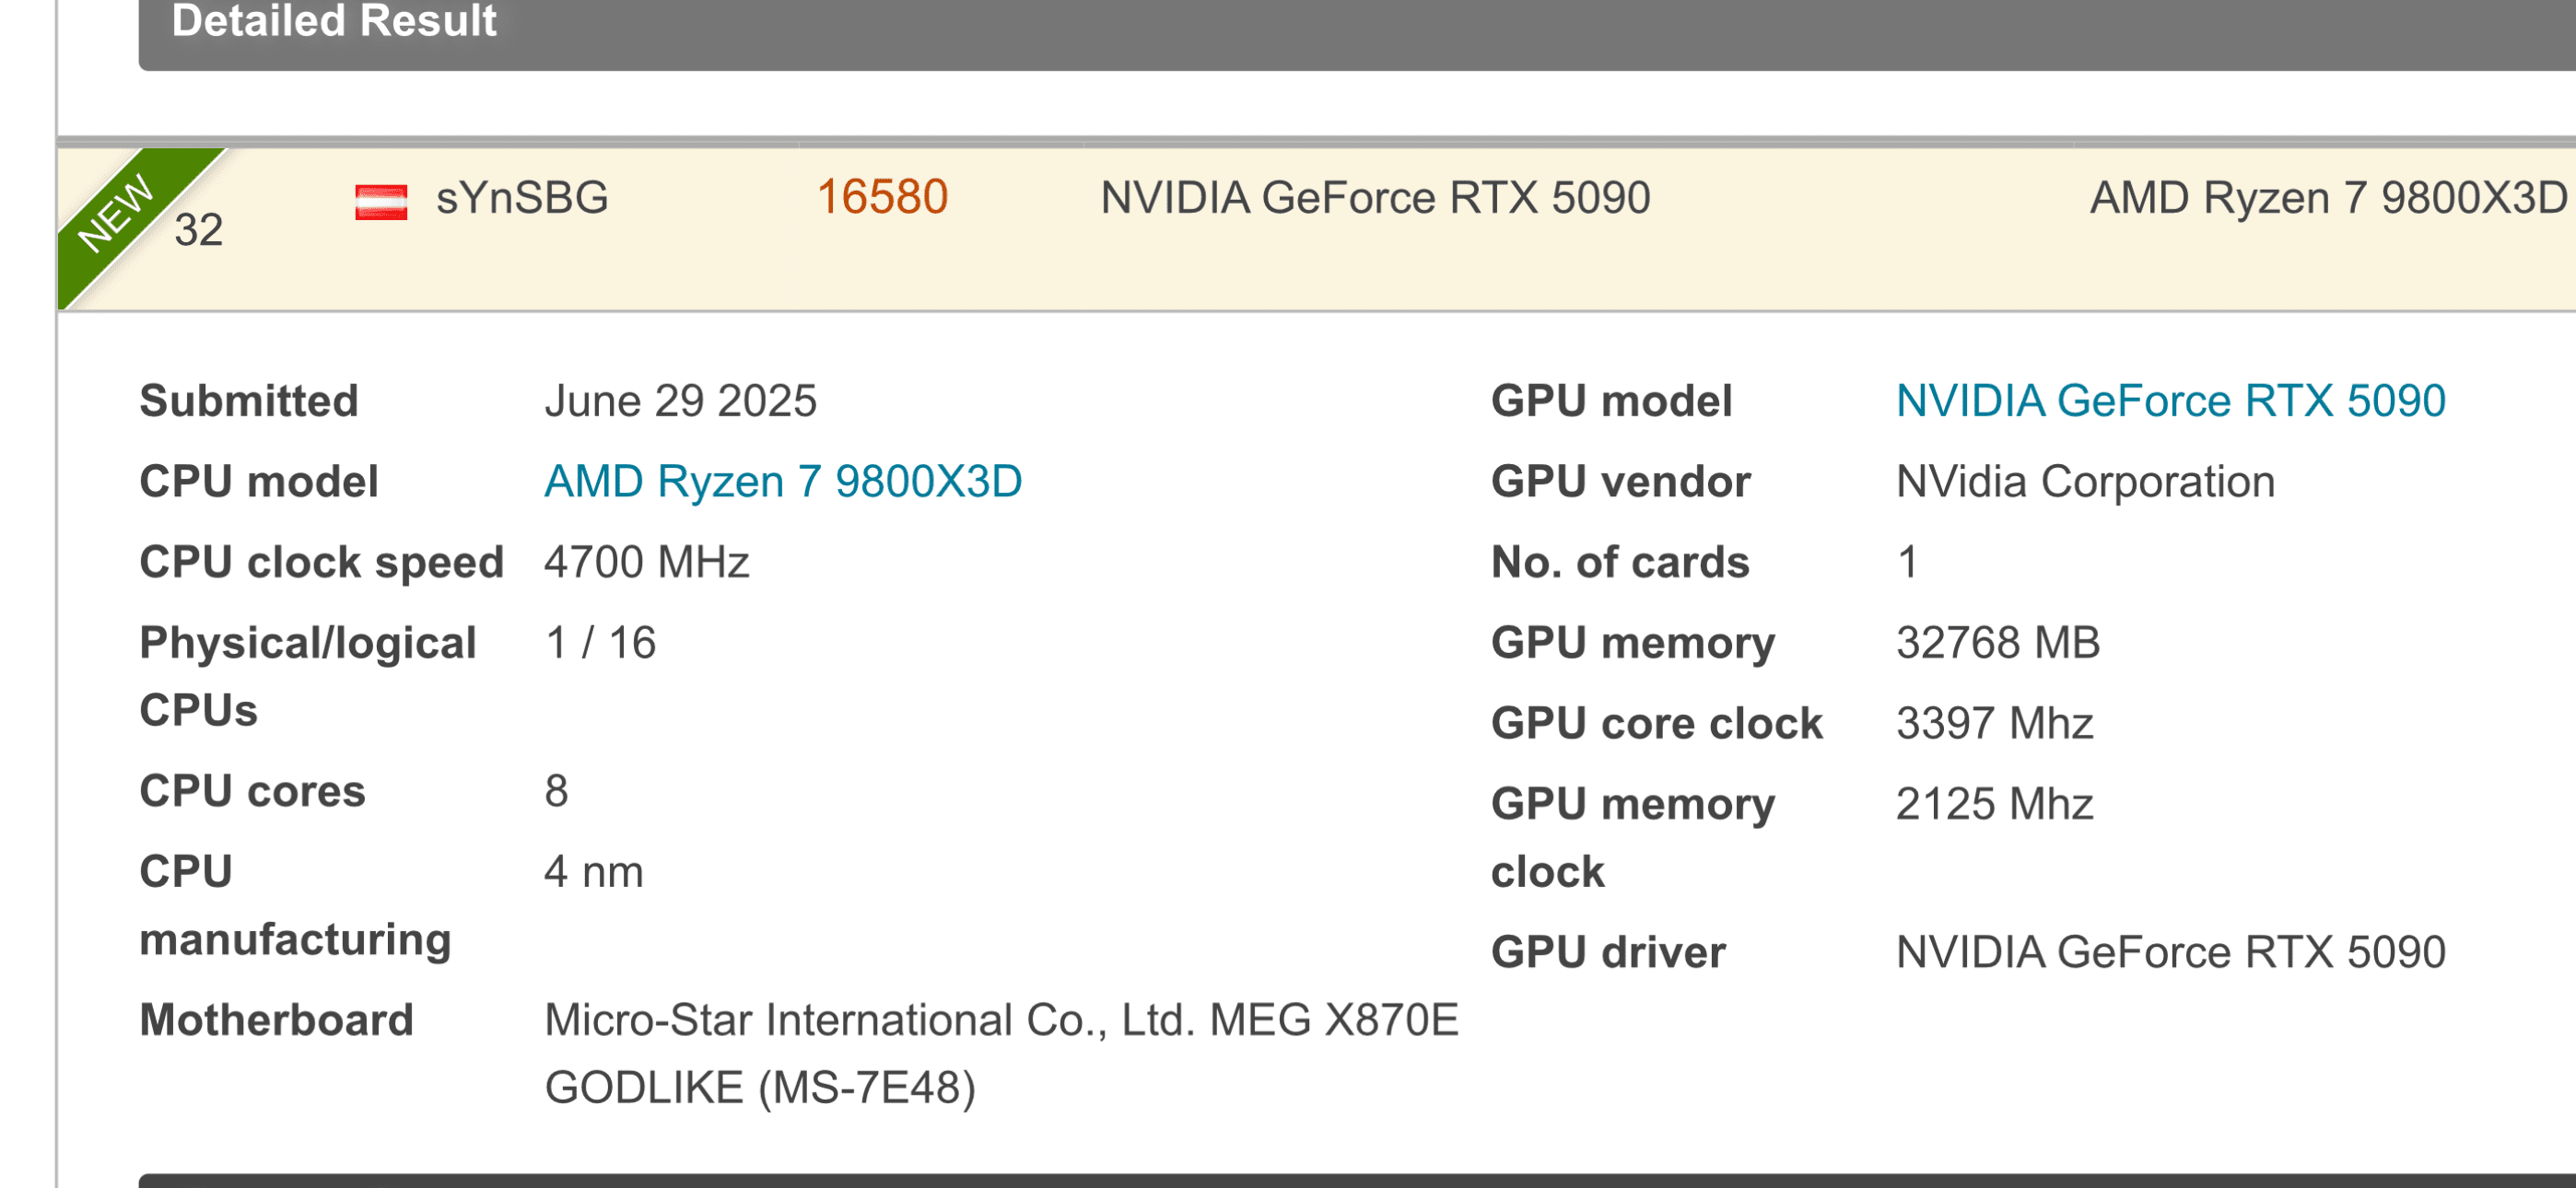Image resolution: width=2576 pixels, height=1188 pixels.
Task: Click the 32768 MB GPU memory value
Action: (x=1997, y=642)
